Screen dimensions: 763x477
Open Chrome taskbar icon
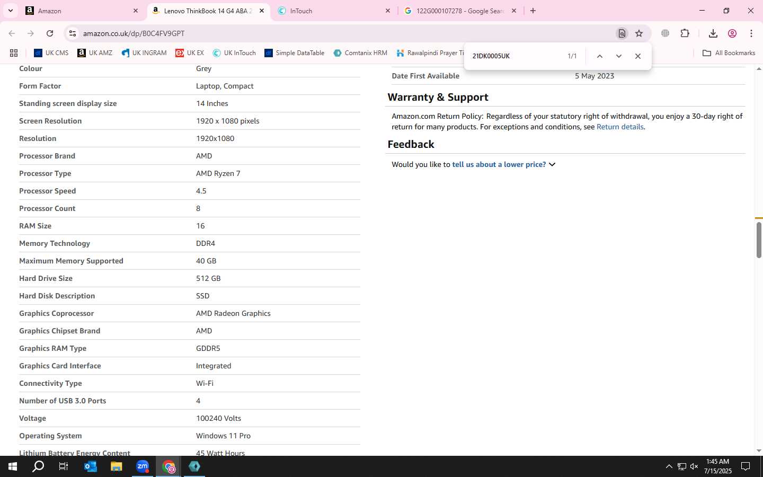coord(168,466)
